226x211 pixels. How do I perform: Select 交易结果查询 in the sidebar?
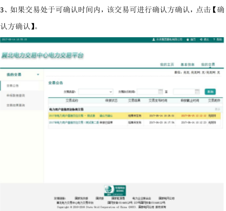tap(16, 105)
